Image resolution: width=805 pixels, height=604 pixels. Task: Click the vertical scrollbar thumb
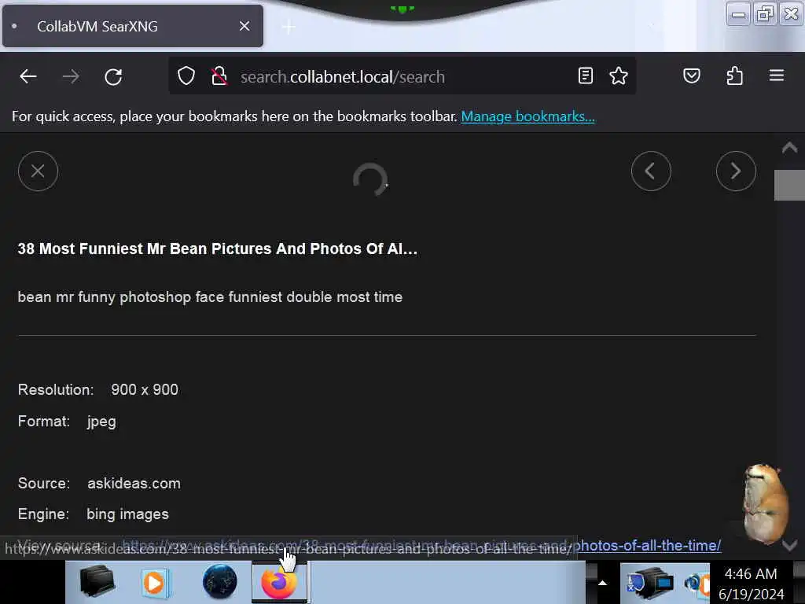[x=789, y=185]
